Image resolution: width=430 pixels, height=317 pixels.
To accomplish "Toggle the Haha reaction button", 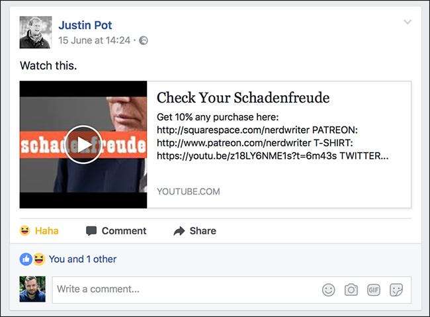I will pos(39,230).
